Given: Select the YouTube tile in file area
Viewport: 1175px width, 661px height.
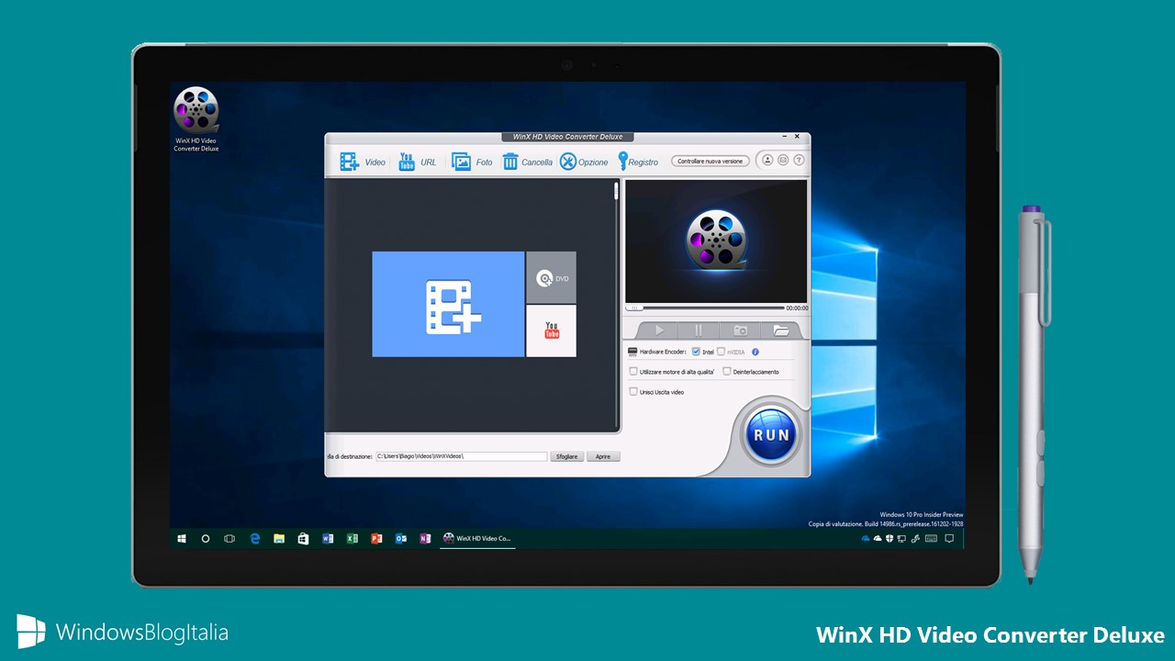Looking at the screenshot, I should [x=551, y=330].
